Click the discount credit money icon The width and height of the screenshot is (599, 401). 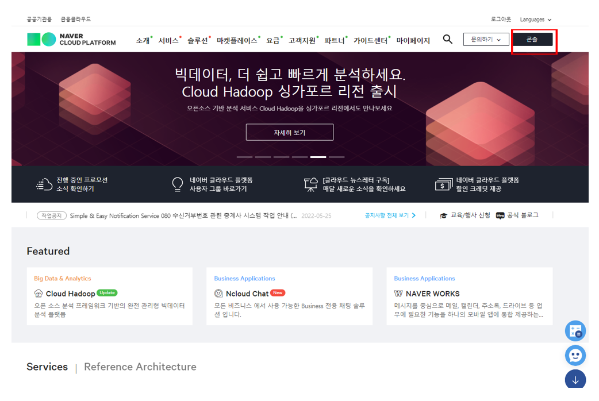tap(444, 184)
